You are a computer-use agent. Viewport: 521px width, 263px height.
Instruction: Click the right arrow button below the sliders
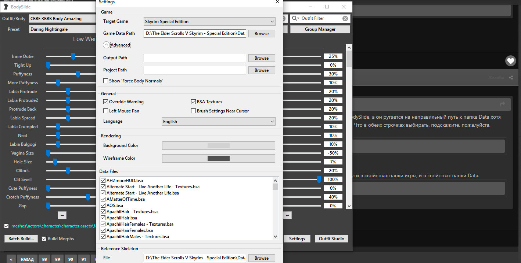62,215
